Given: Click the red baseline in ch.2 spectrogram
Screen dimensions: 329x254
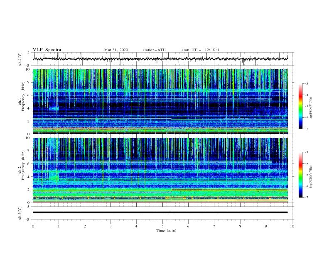Looking at the screenshot, I should [160, 202].
